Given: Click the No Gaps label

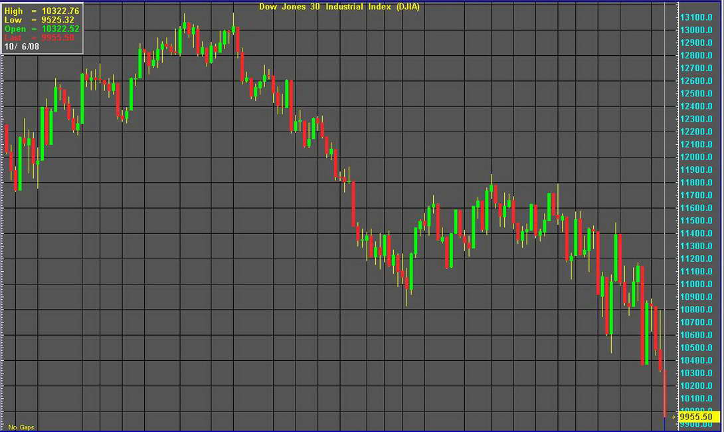Looking at the screenshot, I should tap(21, 427).
